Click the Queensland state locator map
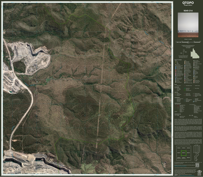The width and height of the screenshot is (203, 177). pos(195,54)
